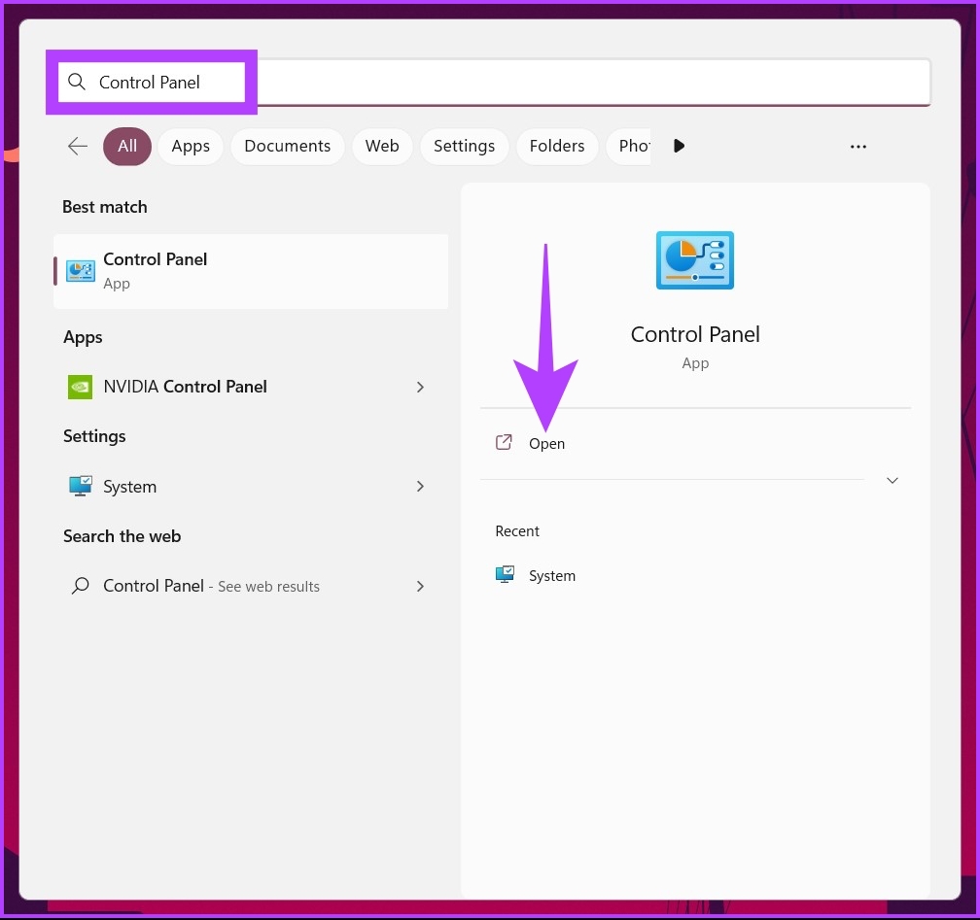The image size is (980, 920).
Task: Open System settings from the Settings section
Action: [129, 486]
